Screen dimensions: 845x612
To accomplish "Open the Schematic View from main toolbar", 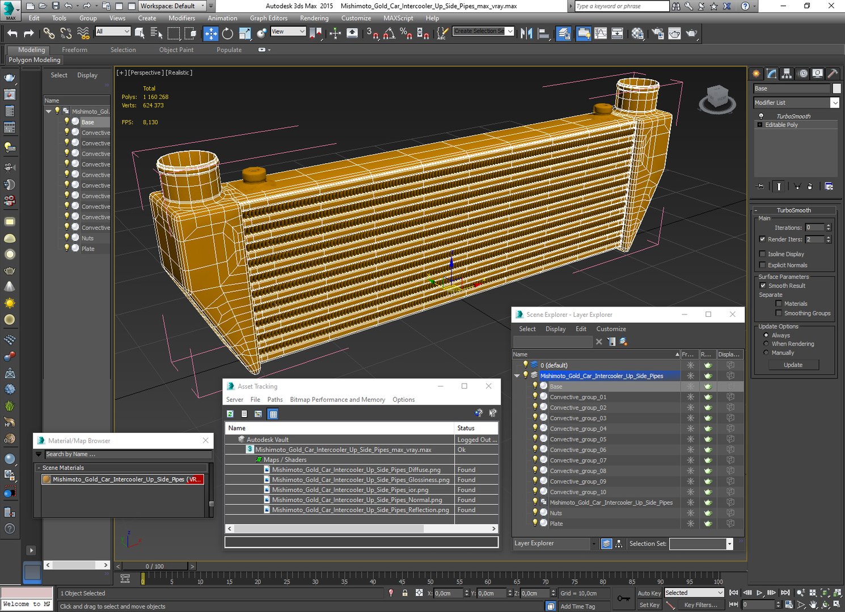I will tap(617, 33).
